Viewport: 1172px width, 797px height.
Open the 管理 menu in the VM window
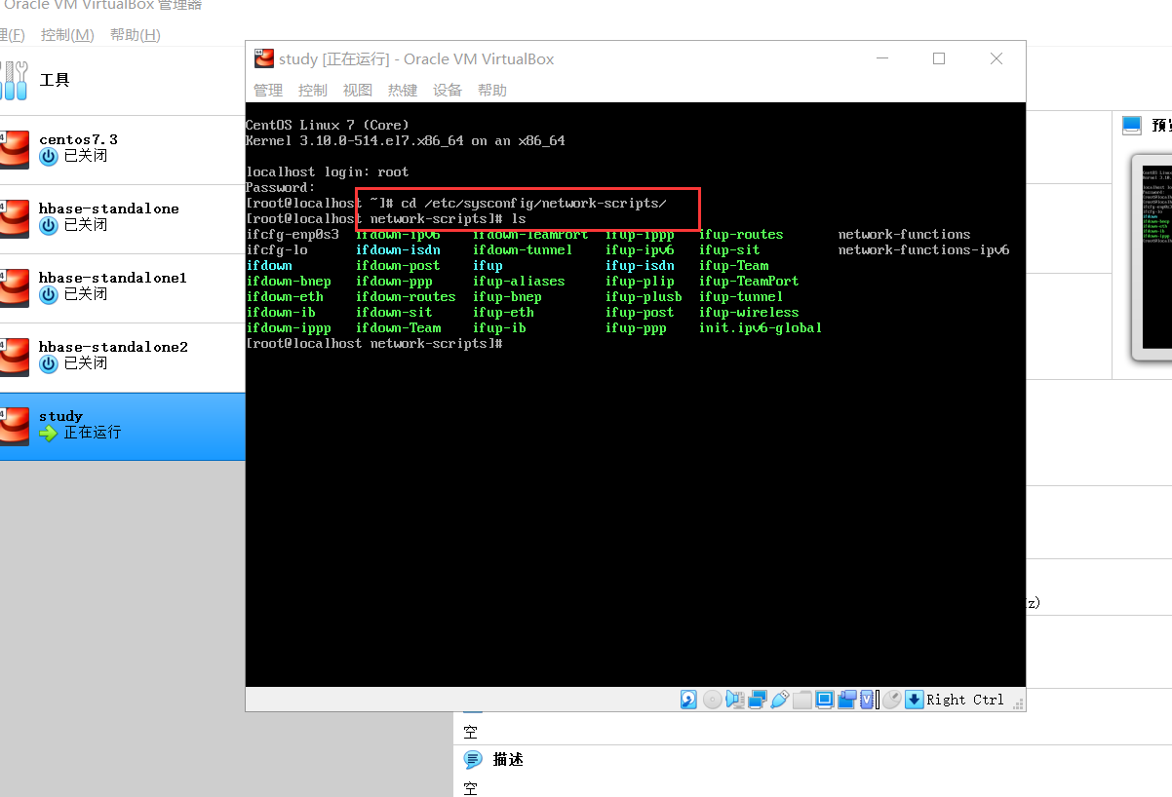(267, 90)
